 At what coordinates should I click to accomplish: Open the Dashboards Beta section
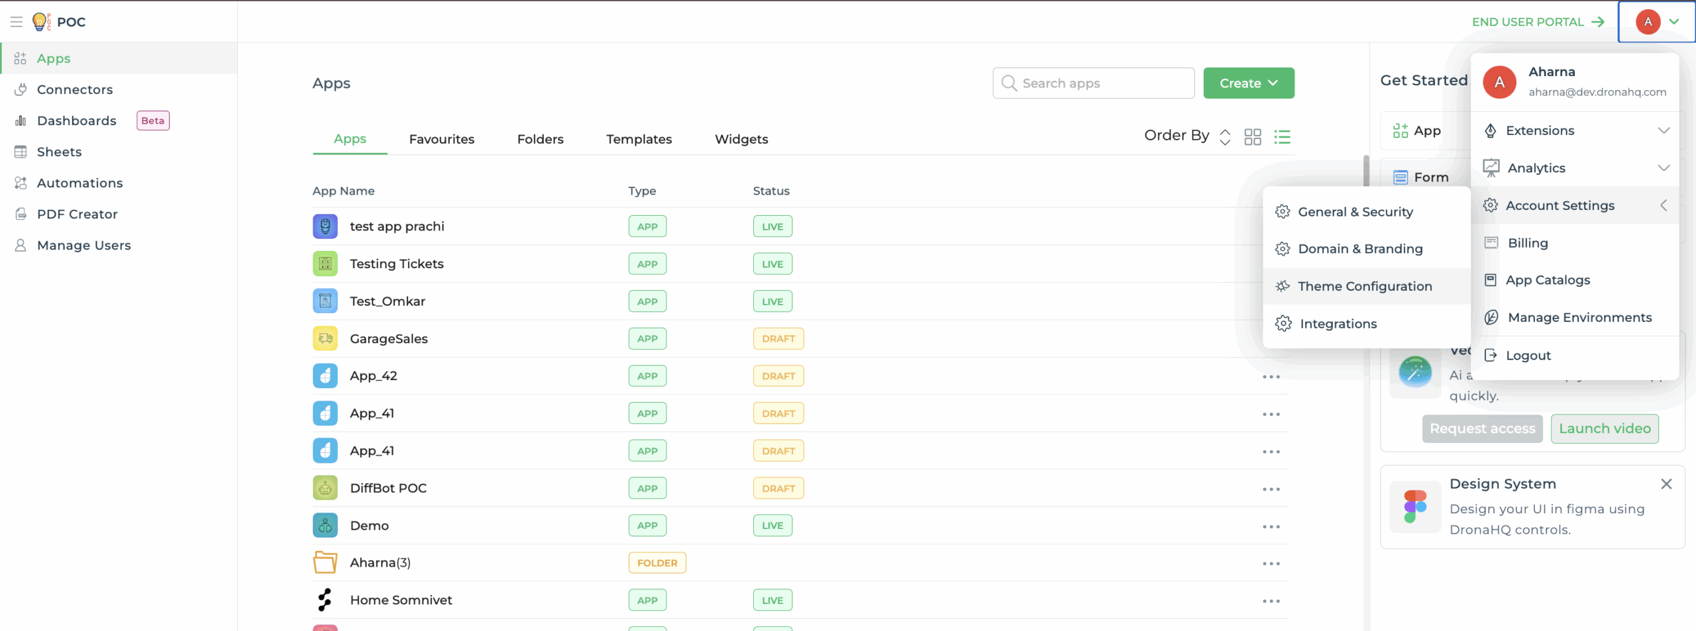click(x=77, y=121)
